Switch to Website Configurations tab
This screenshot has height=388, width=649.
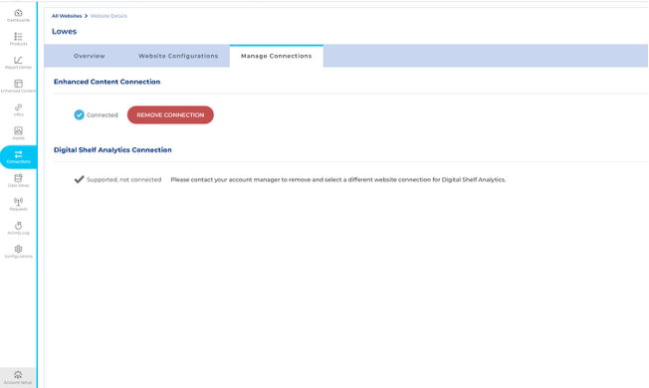pyautogui.click(x=178, y=56)
